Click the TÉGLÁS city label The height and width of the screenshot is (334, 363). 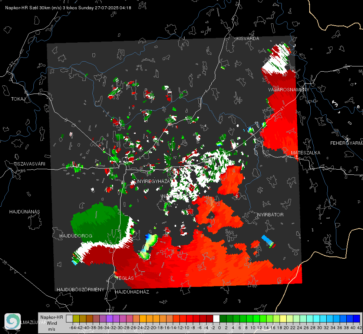click(x=125, y=278)
